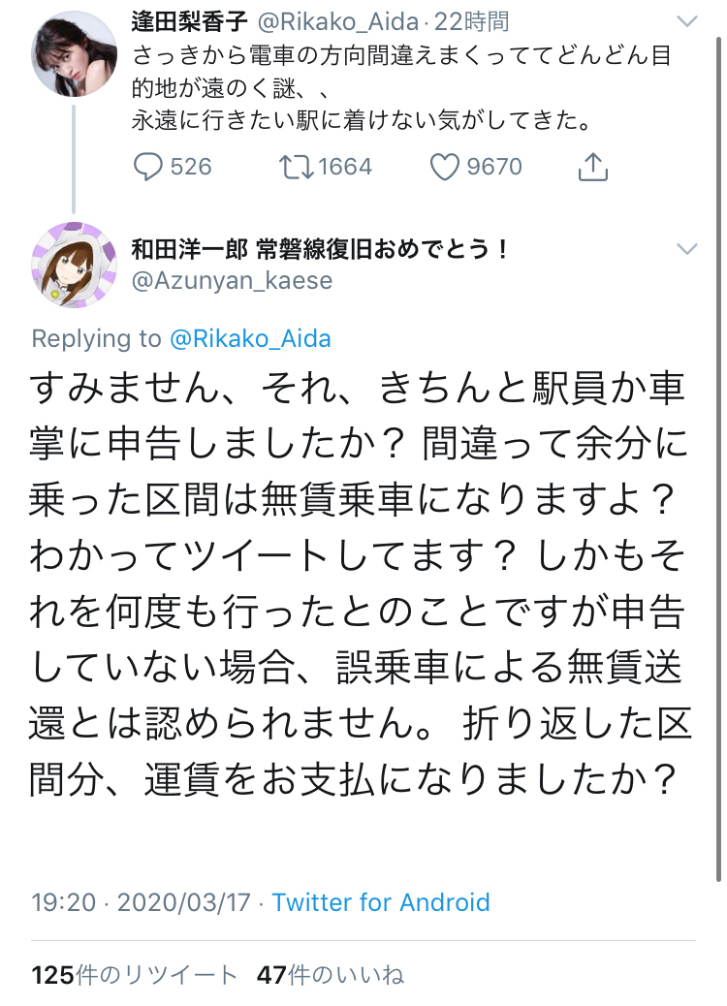Viewport: 727px width, 1006px height.
Task: Click the Twitter for Android source link
Action: [381, 902]
